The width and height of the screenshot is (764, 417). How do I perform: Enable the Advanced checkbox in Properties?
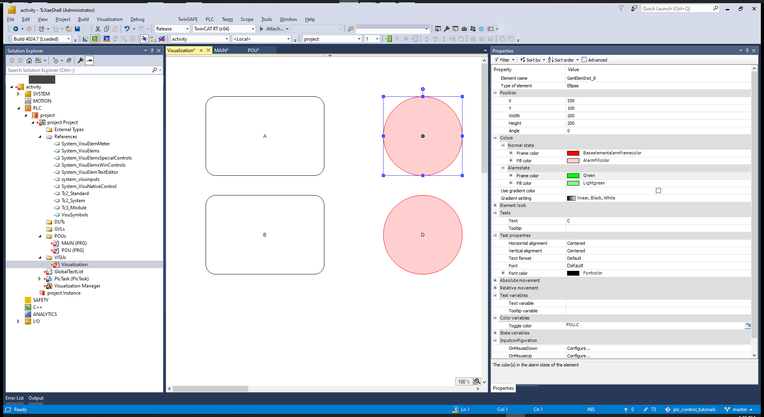click(584, 60)
